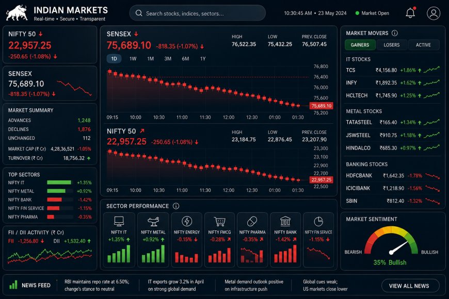Click the TCS sparkline chart
This screenshot has height=299, width=449.
[x=431, y=70]
